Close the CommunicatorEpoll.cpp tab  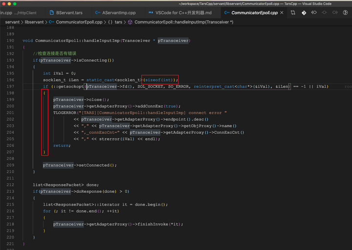point(282,13)
